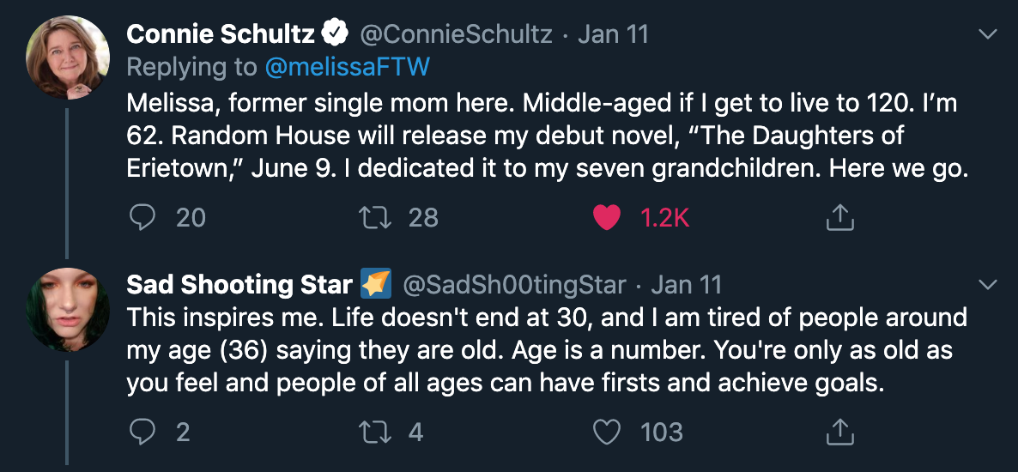This screenshot has height=472, width=1018.
Task: Open Connie Schultz's profile by name
Action: [221, 34]
